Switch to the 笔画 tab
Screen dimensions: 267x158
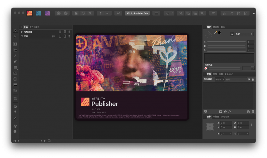[x=223, y=27]
